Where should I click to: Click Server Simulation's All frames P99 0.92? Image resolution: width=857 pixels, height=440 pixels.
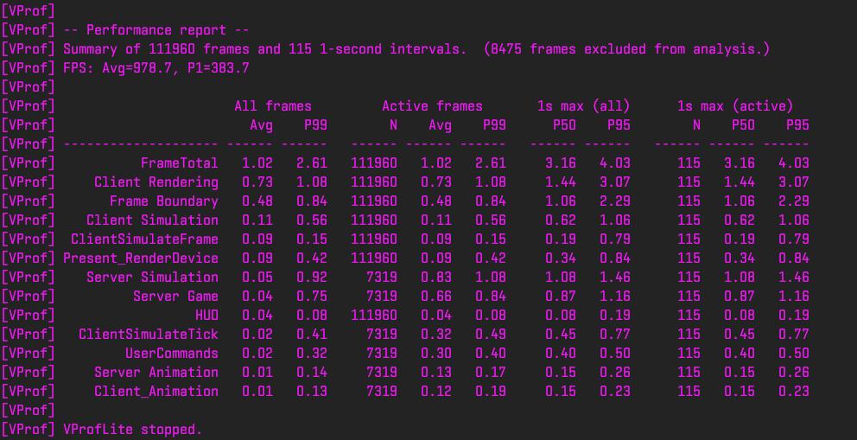(x=312, y=277)
